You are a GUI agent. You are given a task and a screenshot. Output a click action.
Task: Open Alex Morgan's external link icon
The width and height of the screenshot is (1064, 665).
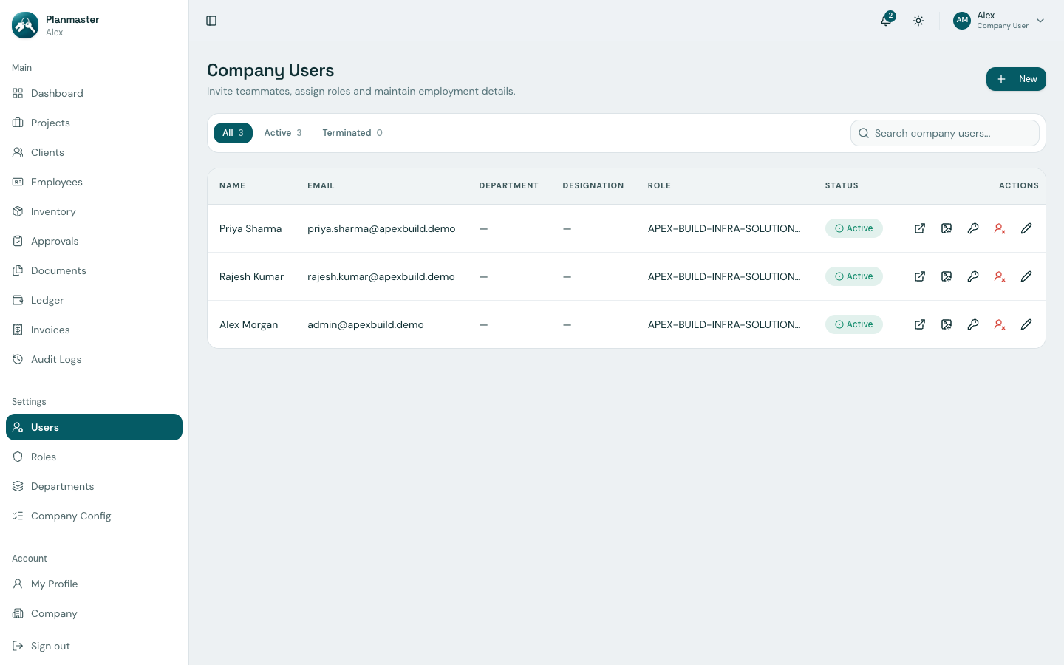tap(920, 324)
